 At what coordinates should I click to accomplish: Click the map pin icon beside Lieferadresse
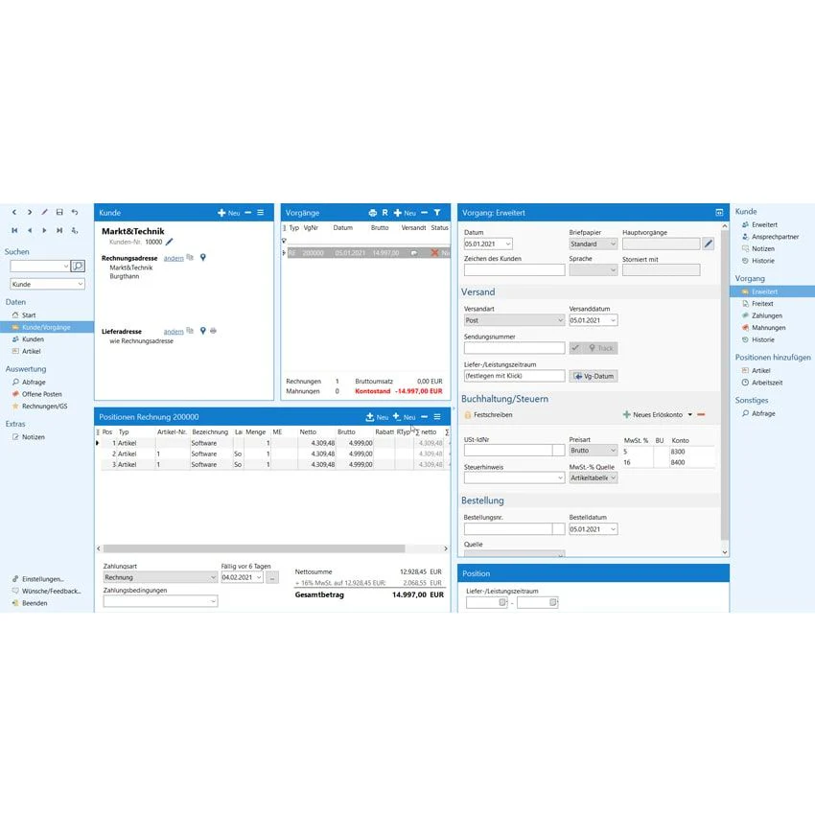click(203, 331)
